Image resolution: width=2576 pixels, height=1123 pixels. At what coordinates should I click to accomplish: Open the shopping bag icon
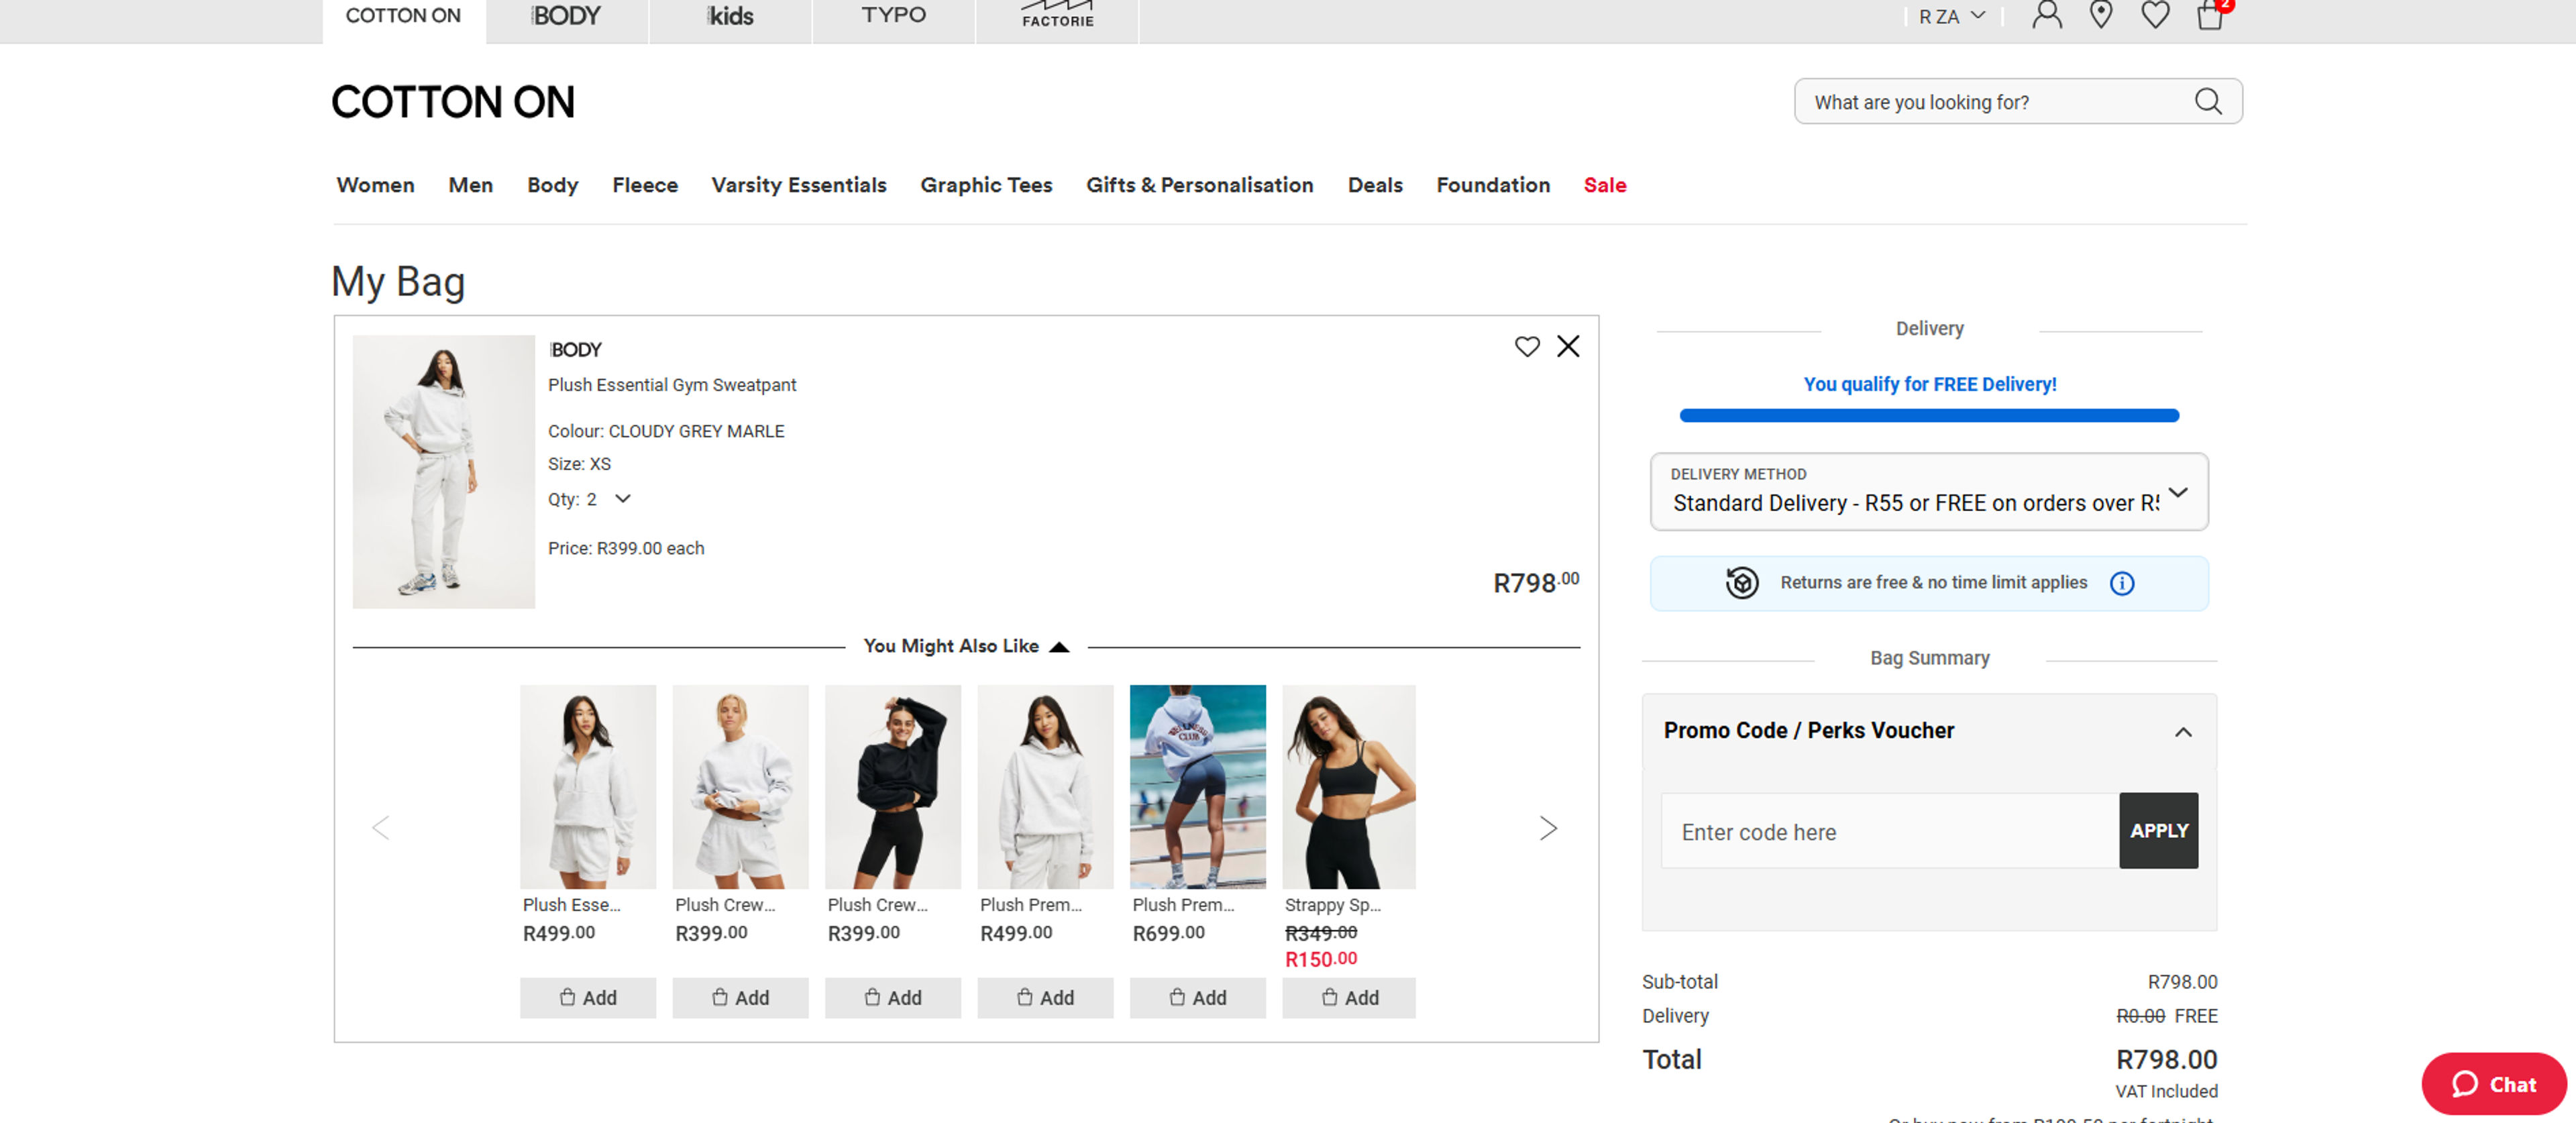pyautogui.click(x=2210, y=16)
